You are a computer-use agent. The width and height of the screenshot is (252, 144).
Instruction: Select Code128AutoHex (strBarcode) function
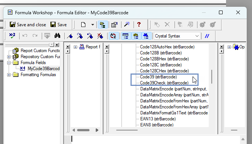pos(167,47)
